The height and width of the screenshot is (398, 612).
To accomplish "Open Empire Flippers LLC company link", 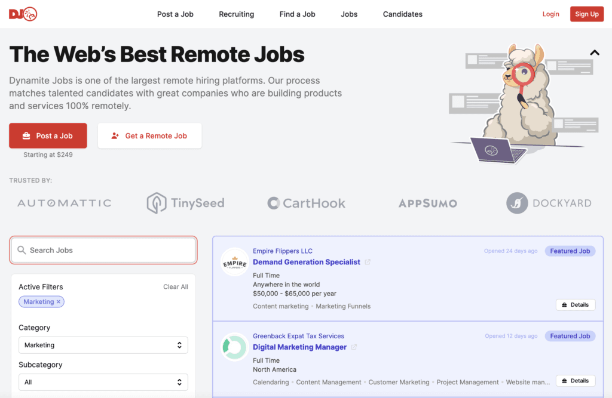I will pyautogui.click(x=283, y=251).
